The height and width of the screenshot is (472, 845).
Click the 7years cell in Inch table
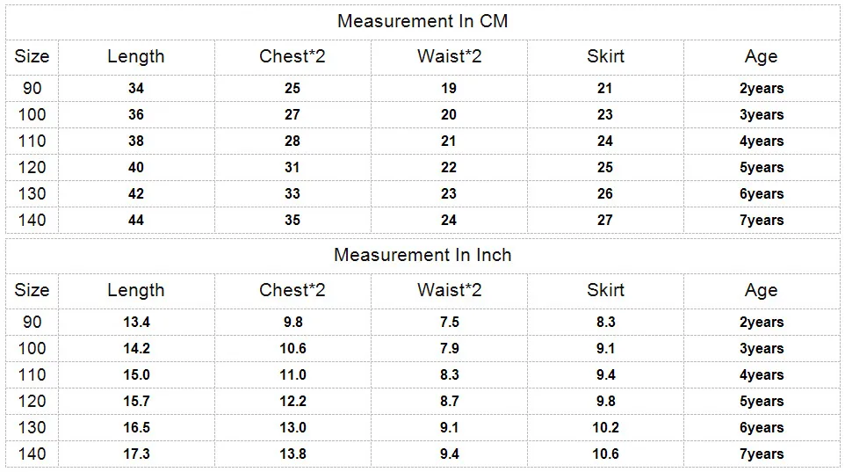click(x=761, y=454)
